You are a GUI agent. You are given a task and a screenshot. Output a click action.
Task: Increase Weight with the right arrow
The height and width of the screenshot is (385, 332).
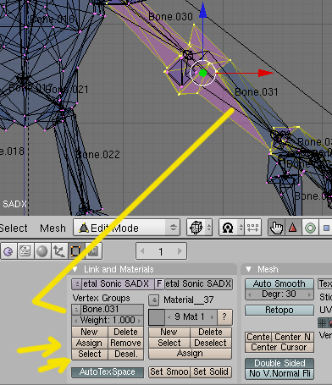click(x=140, y=321)
